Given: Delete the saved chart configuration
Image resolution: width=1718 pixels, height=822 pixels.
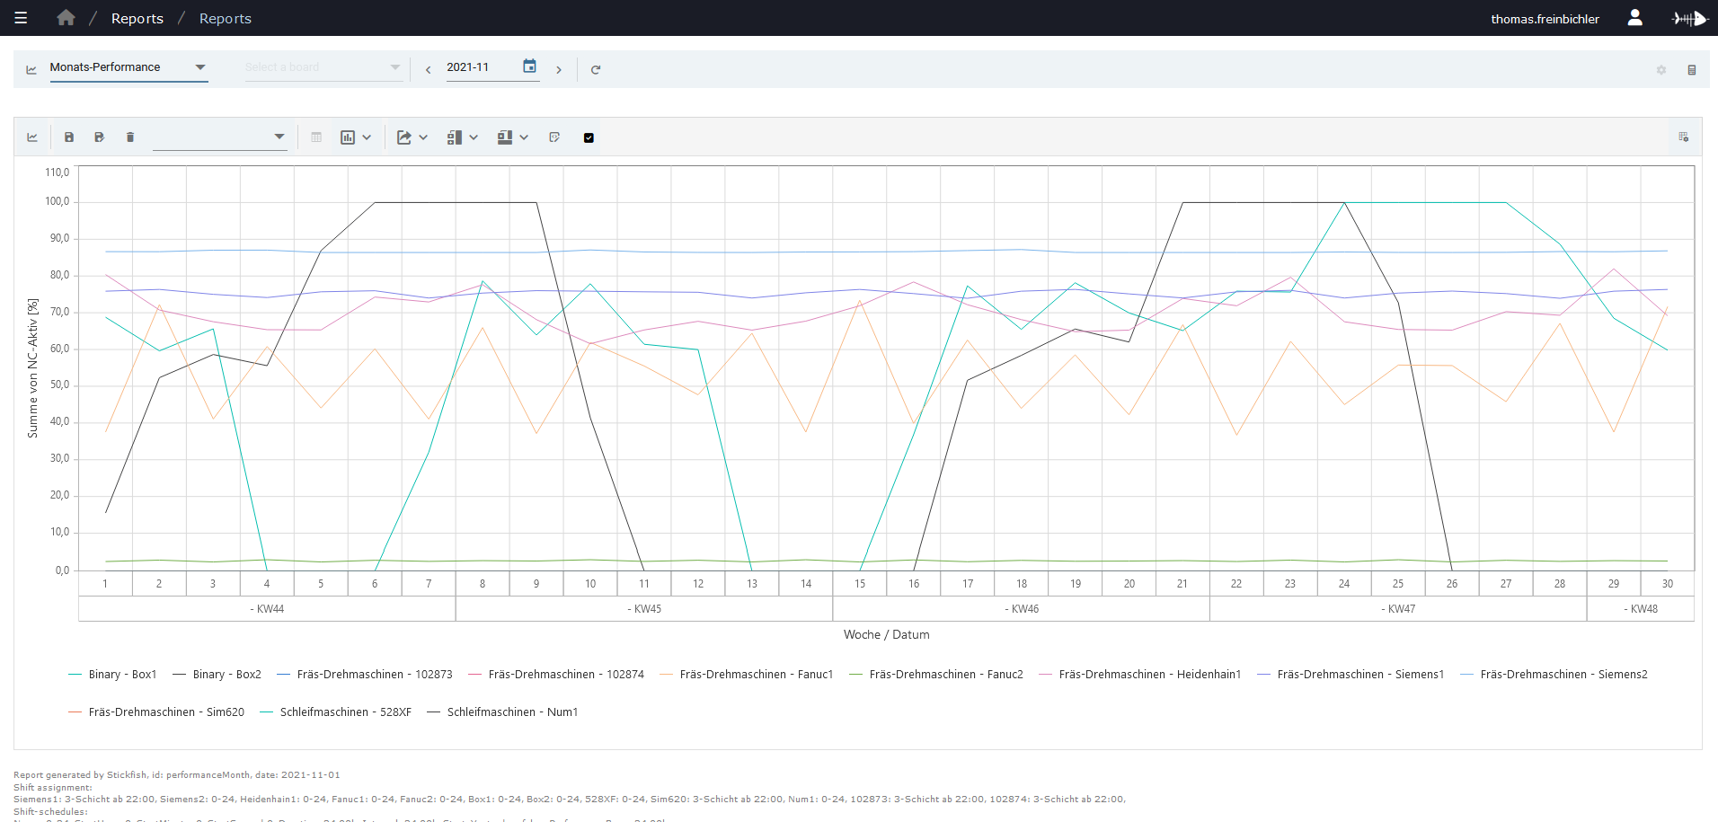Looking at the screenshot, I should pos(130,137).
